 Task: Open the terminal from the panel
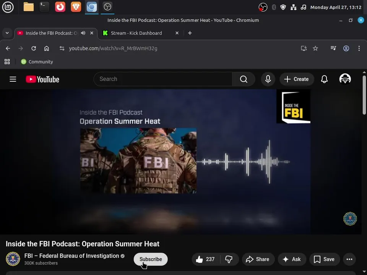44,7
